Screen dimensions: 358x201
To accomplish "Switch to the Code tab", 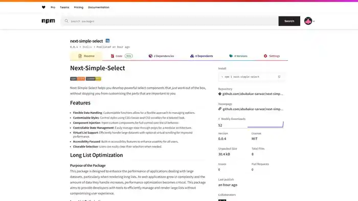I will coord(122,56).
